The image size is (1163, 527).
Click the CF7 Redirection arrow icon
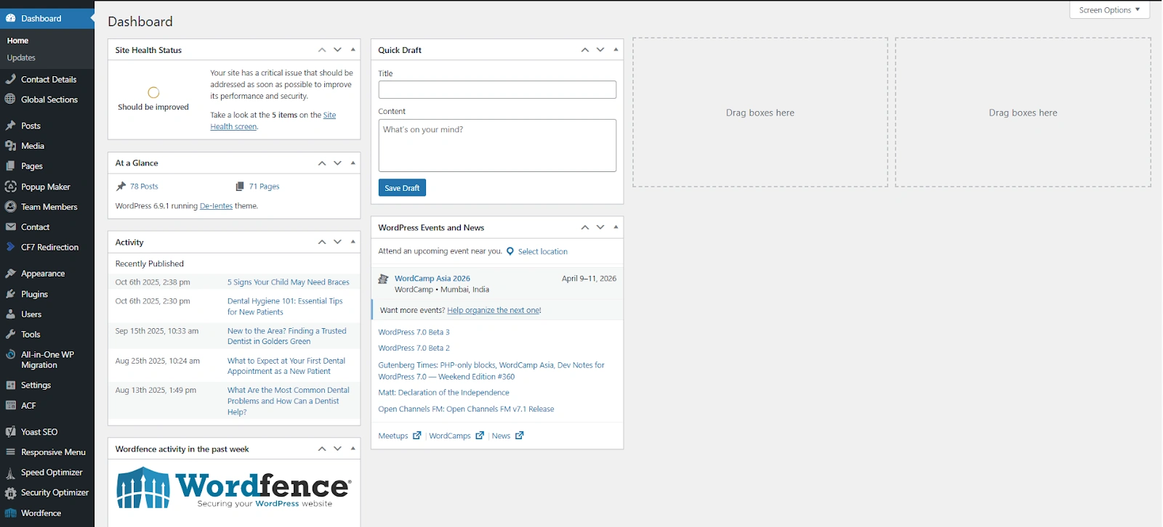point(10,248)
